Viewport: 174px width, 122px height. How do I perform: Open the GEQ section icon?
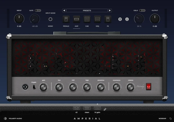(x=97, y=19)
